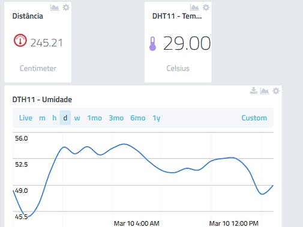Download data from DTH11 Umidade chart
Viewport: 303px width, 227px height.
[254, 91]
